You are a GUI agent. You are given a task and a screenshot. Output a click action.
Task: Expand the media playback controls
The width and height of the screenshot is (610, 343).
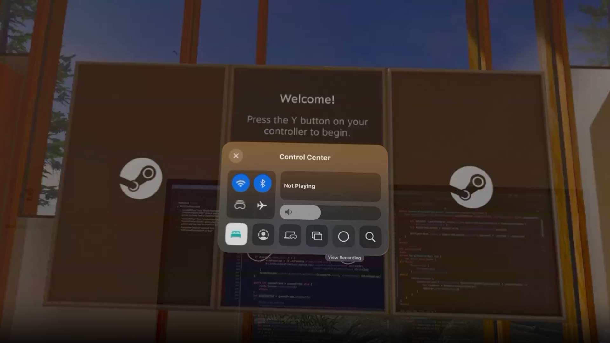pos(330,185)
